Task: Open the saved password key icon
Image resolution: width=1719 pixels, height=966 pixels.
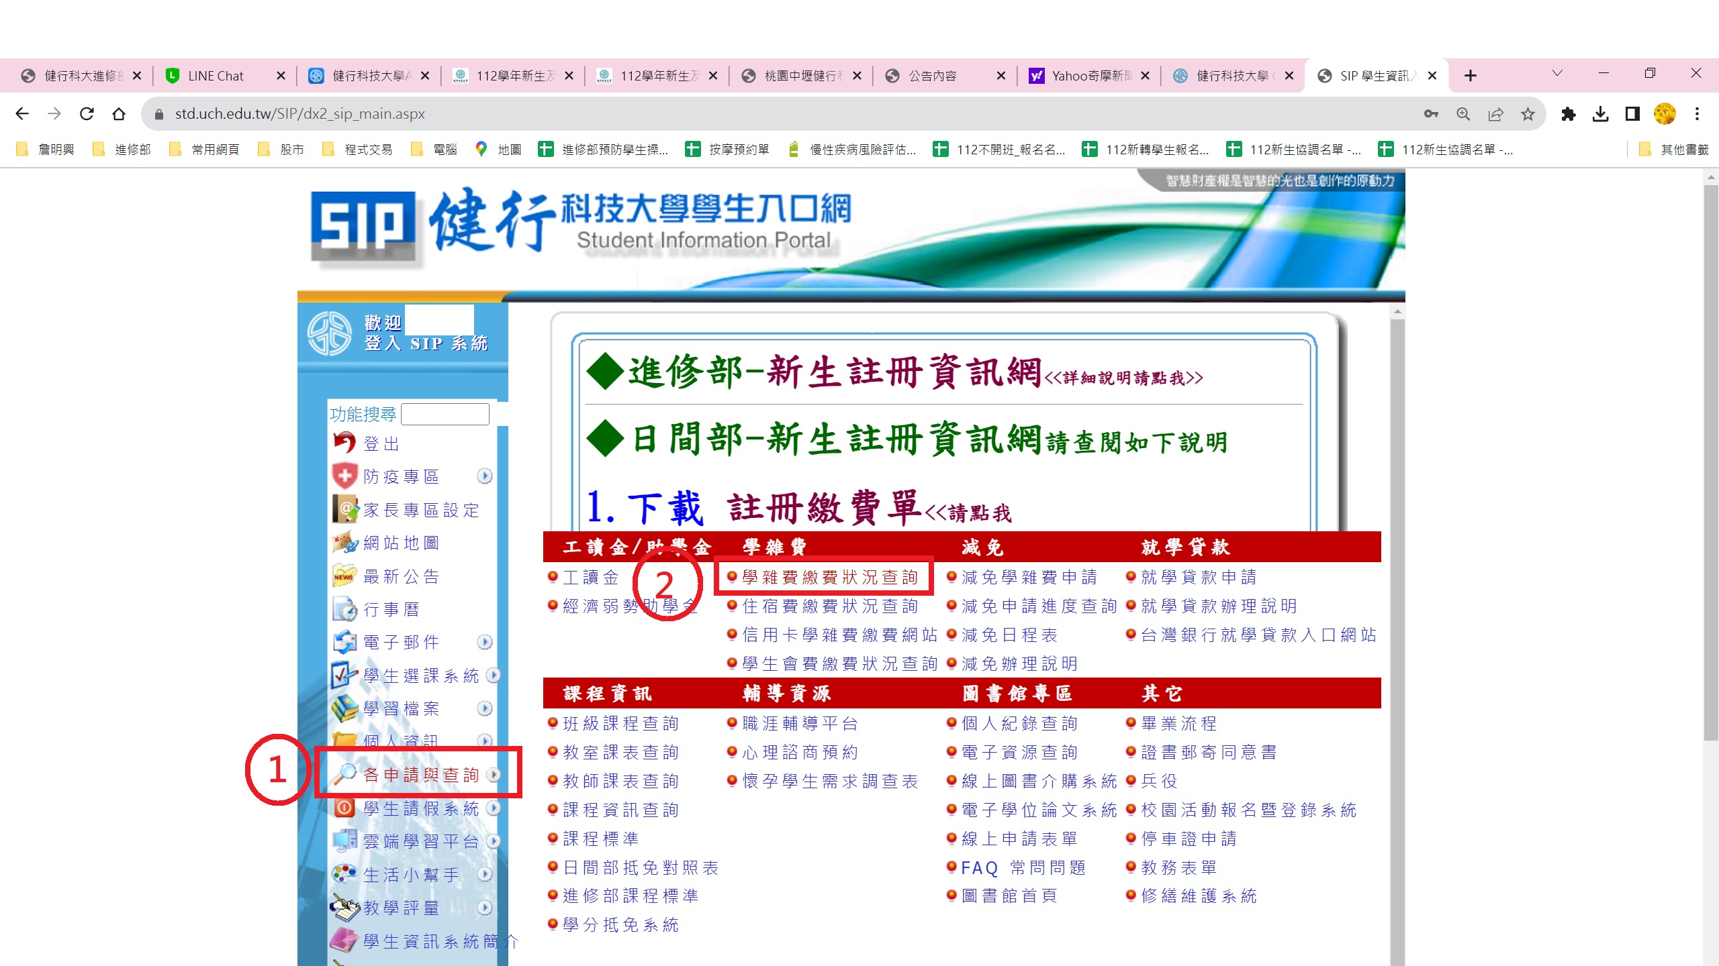Action: [x=1431, y=114]
